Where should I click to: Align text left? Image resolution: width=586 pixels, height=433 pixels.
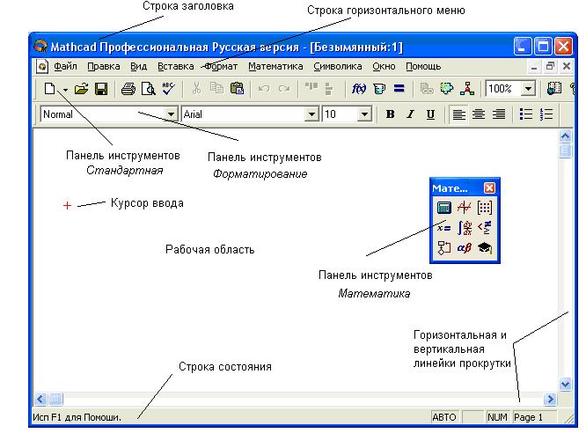[458, 114]
